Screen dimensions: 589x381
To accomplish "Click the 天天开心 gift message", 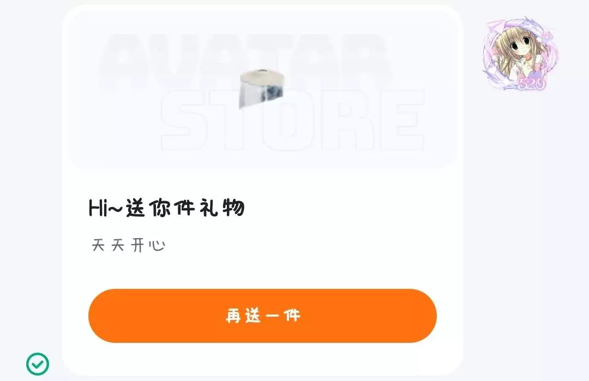I will coord(129,245).
